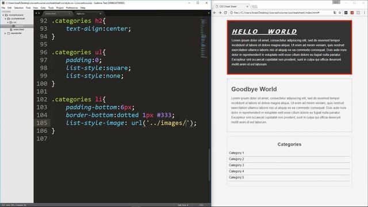Select the CSS Cheat Sheet browser tab
The height and width of the screenshot is (207, 368).
click(231, 6)
